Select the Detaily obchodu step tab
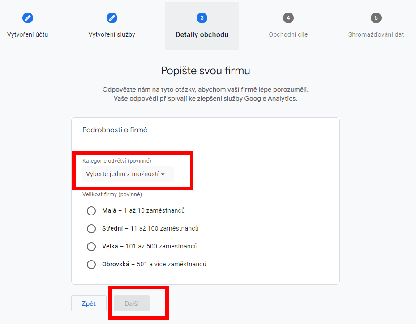Image resolution: width=416 pixels, height=324 pixels. pyautogui.click(x=202, y=34)
